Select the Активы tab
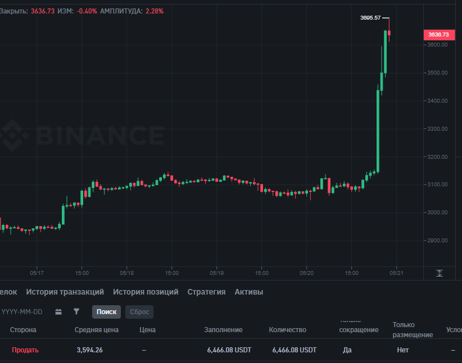 click(248, 292)
